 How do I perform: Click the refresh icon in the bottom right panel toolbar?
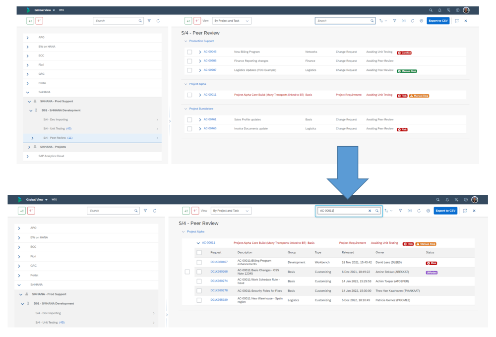point(419,211)
